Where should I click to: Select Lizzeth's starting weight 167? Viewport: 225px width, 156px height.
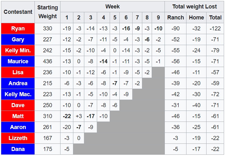[x=47, y=138]
